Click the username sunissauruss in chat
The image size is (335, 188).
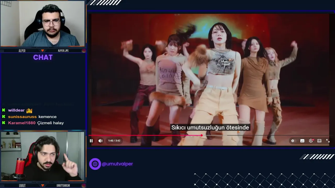(22, 117)
